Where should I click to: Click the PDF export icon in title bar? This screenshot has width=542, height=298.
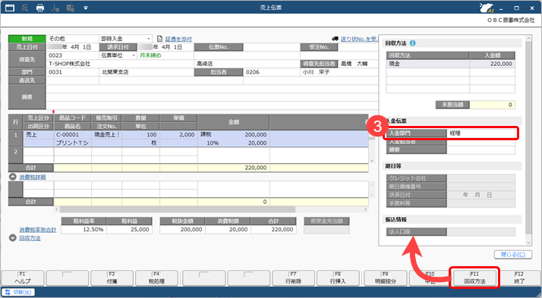(55, 8)
